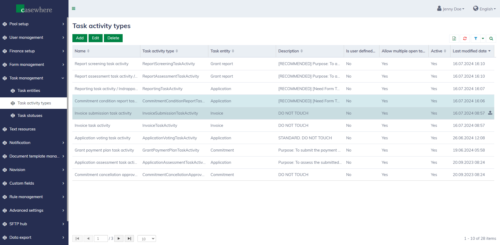Open the filter options dropdown arrow
Screen dimensions: 500x245
tap(483, 39)
